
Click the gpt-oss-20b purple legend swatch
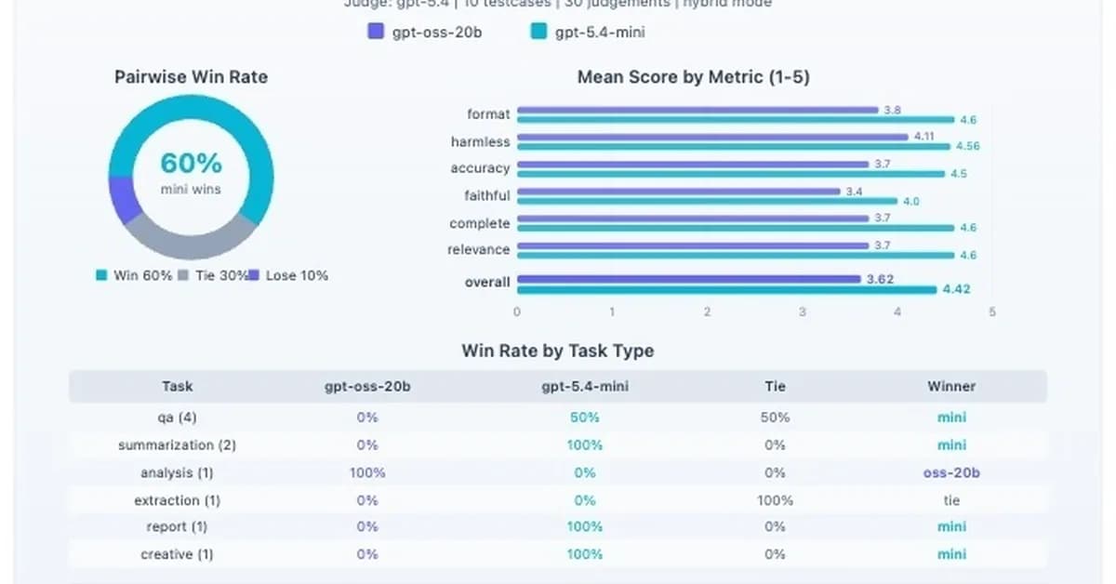pos(376,32)
